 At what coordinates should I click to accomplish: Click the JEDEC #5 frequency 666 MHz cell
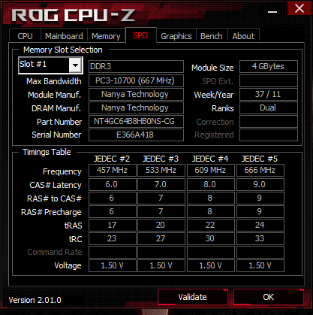click(260, 171)
